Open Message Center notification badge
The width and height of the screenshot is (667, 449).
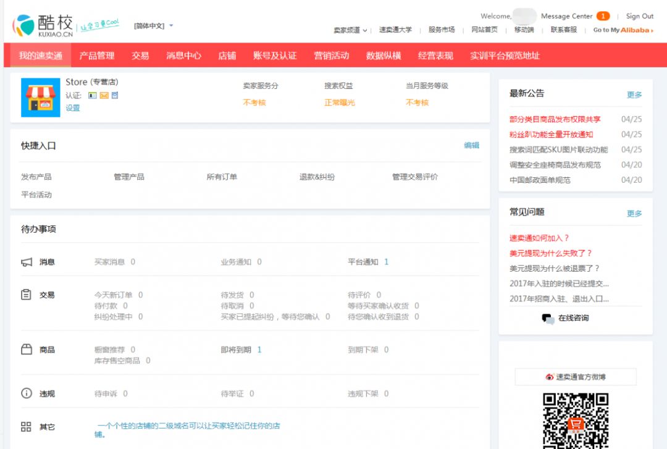[603, 16]
